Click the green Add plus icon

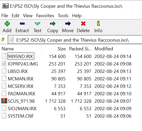7,24
